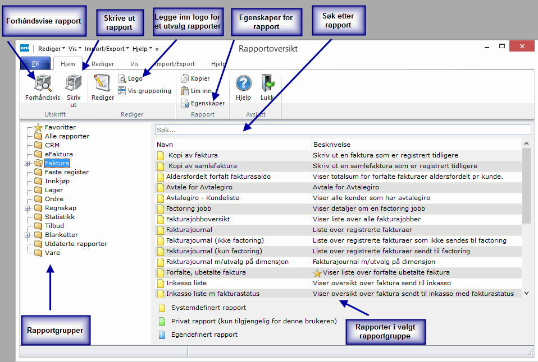Click the Skriv ut printer icon
Screen dimensions: 538x362
74,85
